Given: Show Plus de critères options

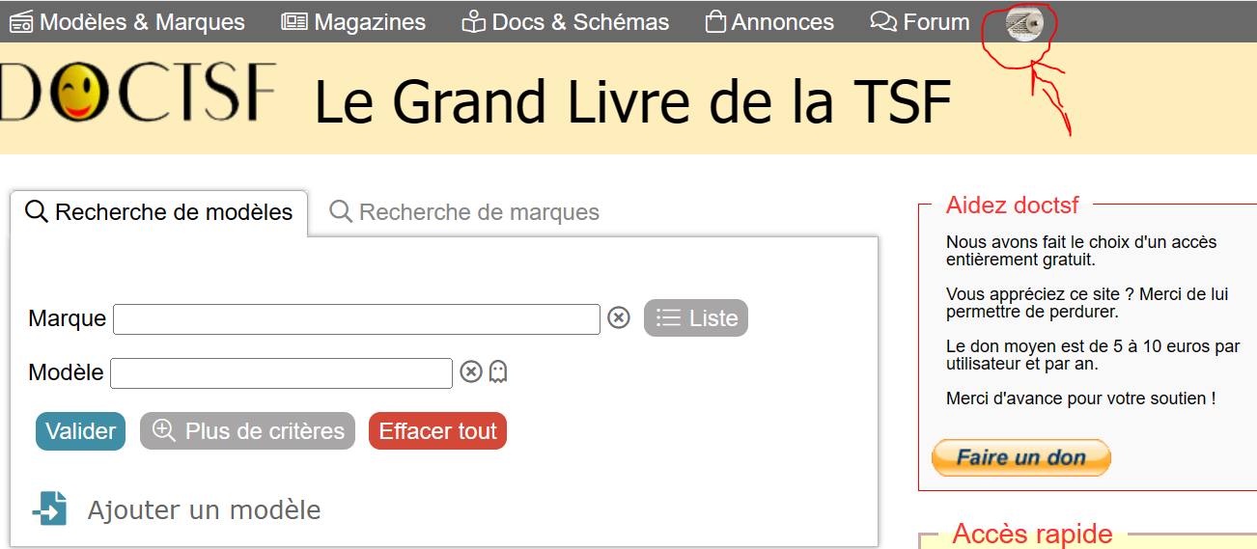Looking at the screenshot, I should [248, 431].
